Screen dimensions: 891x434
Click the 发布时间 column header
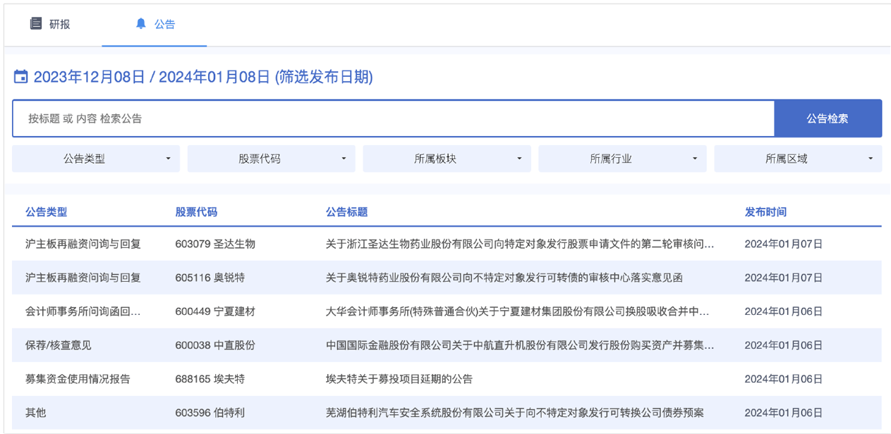click(766, 212)
